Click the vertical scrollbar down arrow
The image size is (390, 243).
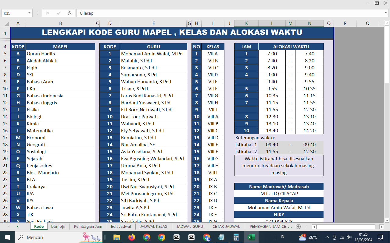click(x=387, y=220)
